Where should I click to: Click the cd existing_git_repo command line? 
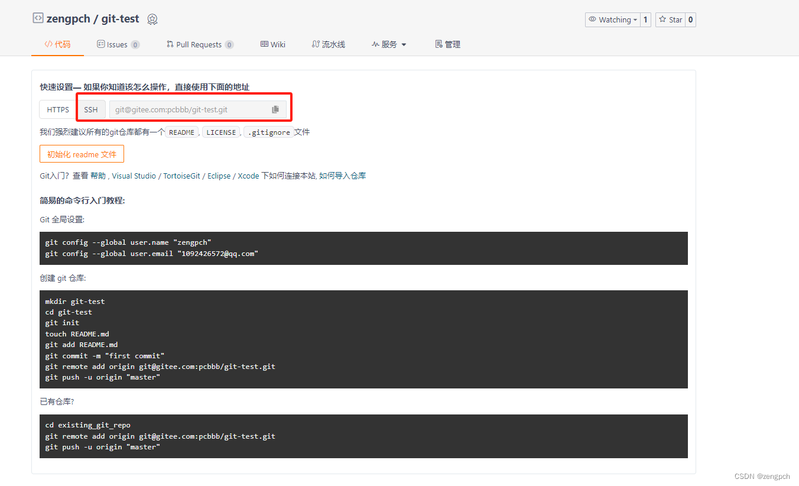(x=88, y=425)
